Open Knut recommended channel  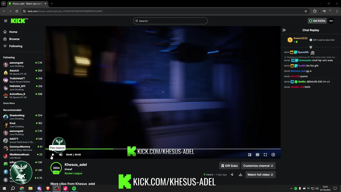tap(23, 125)
